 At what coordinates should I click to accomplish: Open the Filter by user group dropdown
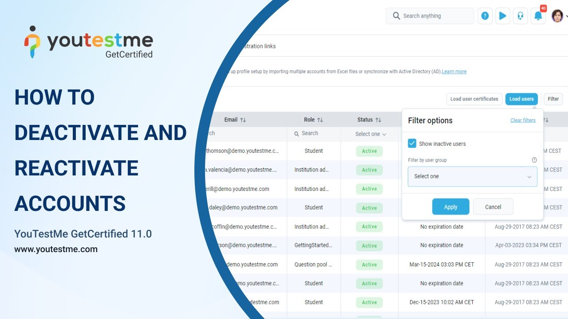point(473,176)
